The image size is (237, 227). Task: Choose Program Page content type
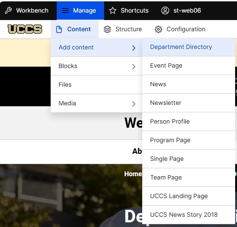coord(189,140)
